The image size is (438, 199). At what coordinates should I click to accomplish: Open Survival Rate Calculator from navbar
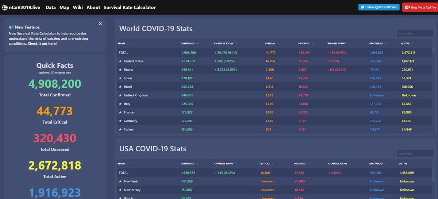click(x=130, y=7)
